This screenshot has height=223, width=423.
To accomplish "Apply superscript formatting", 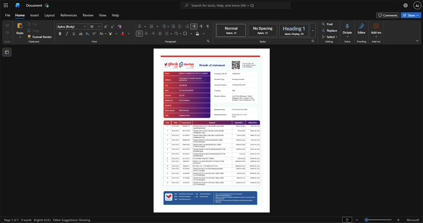I will [x=94, y=34].
